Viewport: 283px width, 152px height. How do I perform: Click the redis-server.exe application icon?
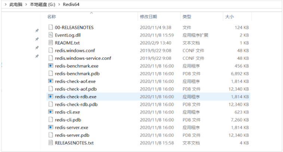coord(51,127)
